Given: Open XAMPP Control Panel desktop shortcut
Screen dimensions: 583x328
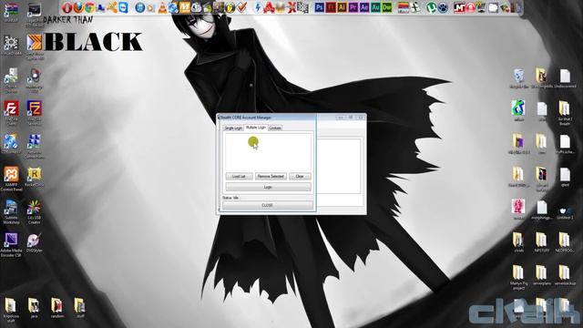Looking at the screenshot, I should (11, 179).
